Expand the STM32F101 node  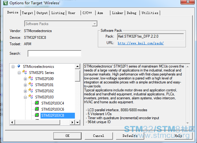coord(25,85)
